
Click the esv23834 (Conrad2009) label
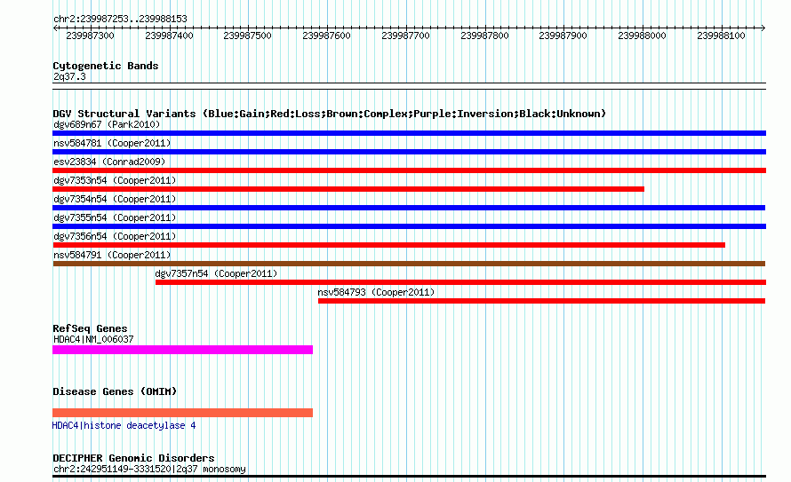pyautogui.click(x=109, y=162)
